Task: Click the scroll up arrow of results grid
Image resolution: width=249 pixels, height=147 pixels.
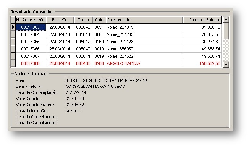Action: click(226, 19)
